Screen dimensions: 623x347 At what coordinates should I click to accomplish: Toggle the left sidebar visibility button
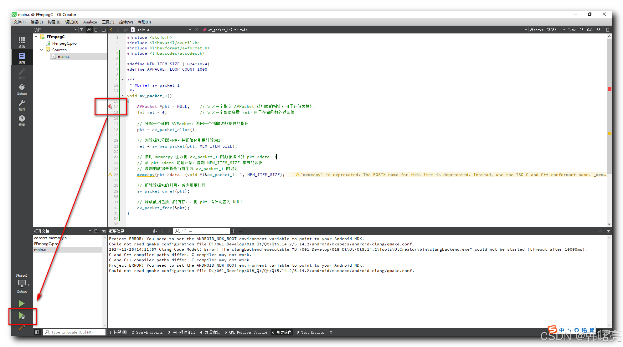click(x=37, y=332)
